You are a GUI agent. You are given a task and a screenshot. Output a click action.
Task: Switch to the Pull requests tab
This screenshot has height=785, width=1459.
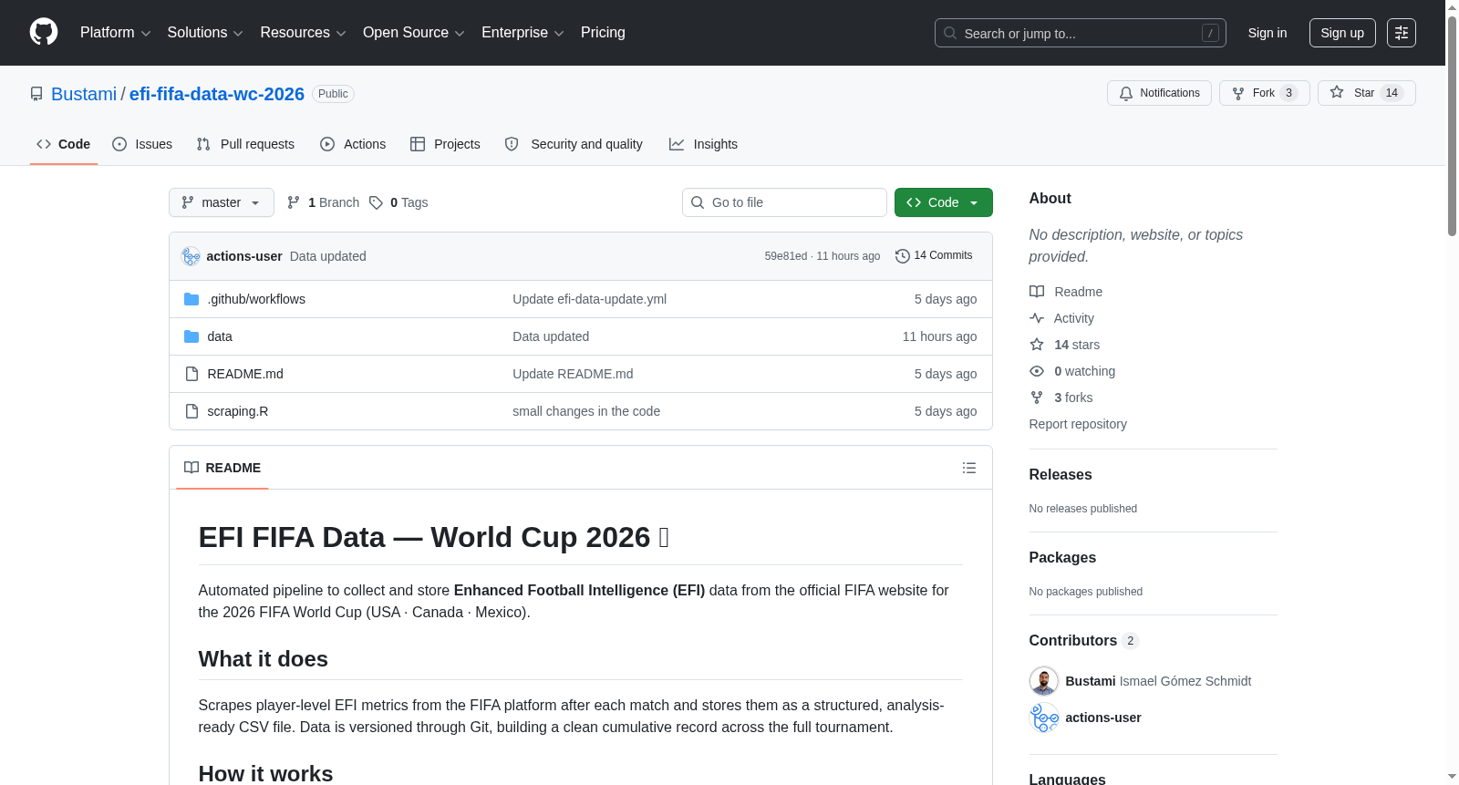(x=245, y=144)
